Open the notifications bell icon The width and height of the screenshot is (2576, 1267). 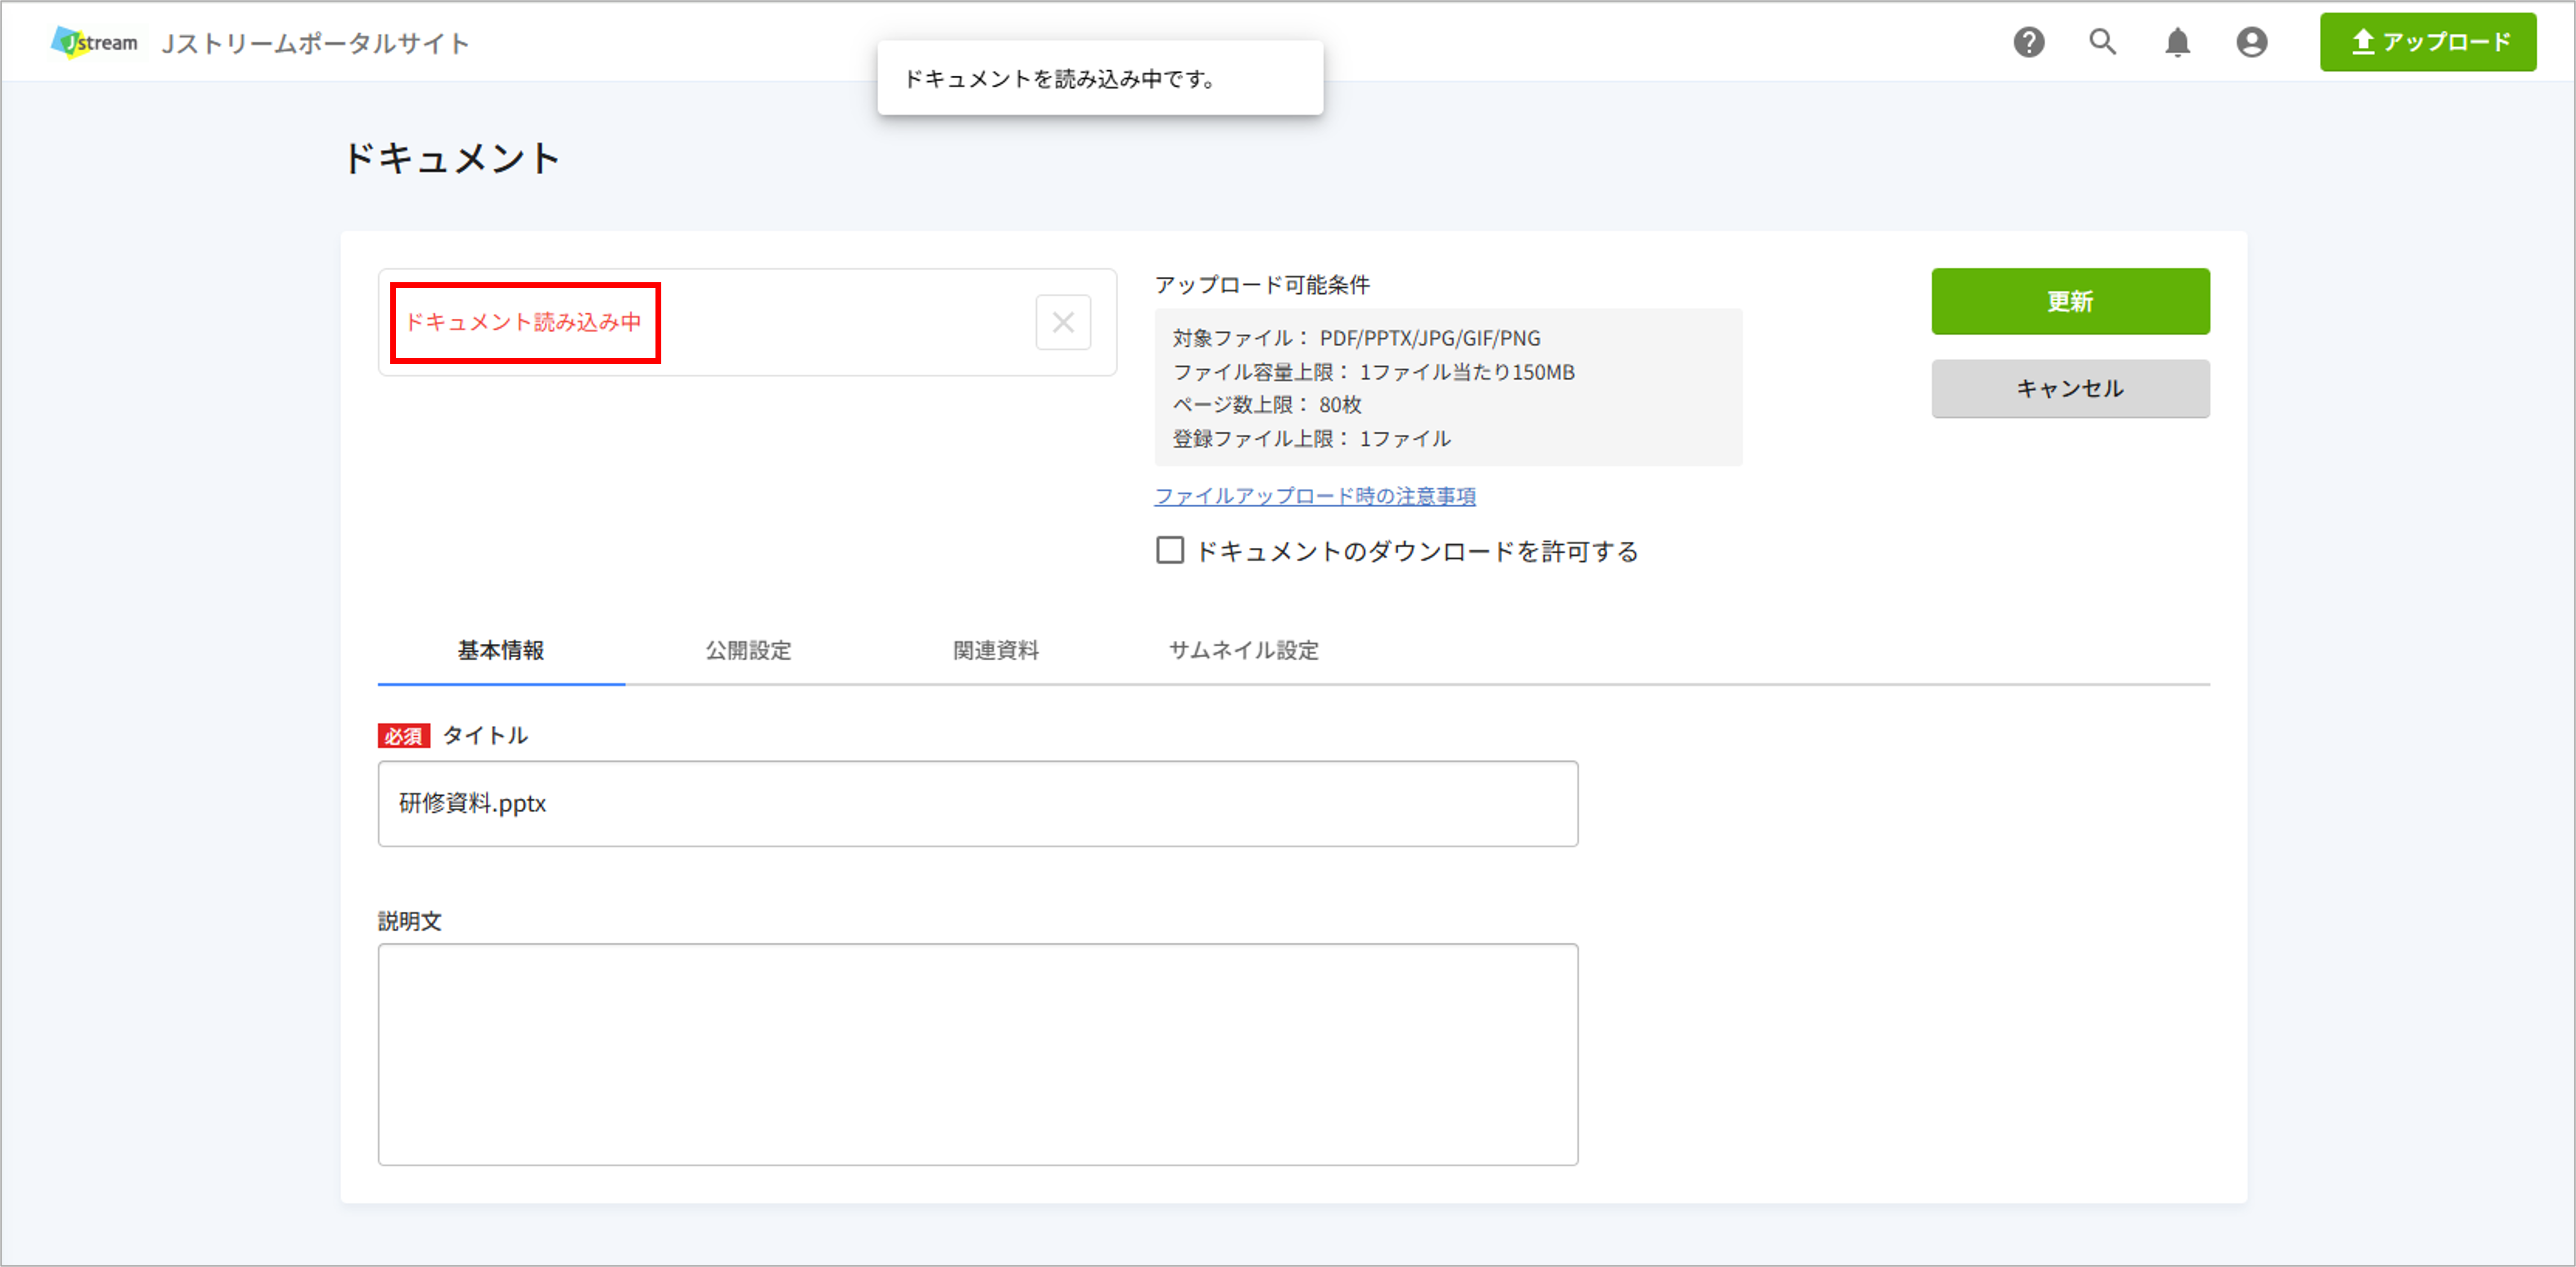pos(2177,42)
